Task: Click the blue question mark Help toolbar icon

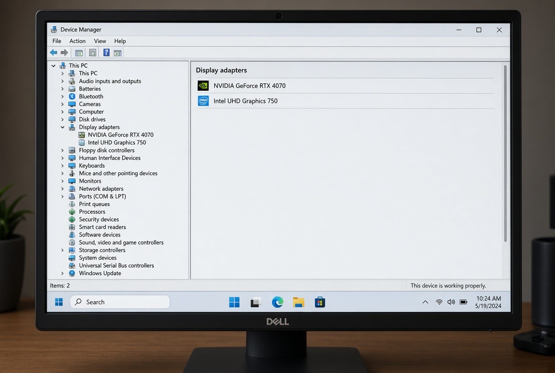Action: (x=106, y=52)
